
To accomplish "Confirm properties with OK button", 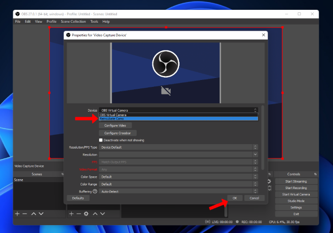I will coord(235,198).
